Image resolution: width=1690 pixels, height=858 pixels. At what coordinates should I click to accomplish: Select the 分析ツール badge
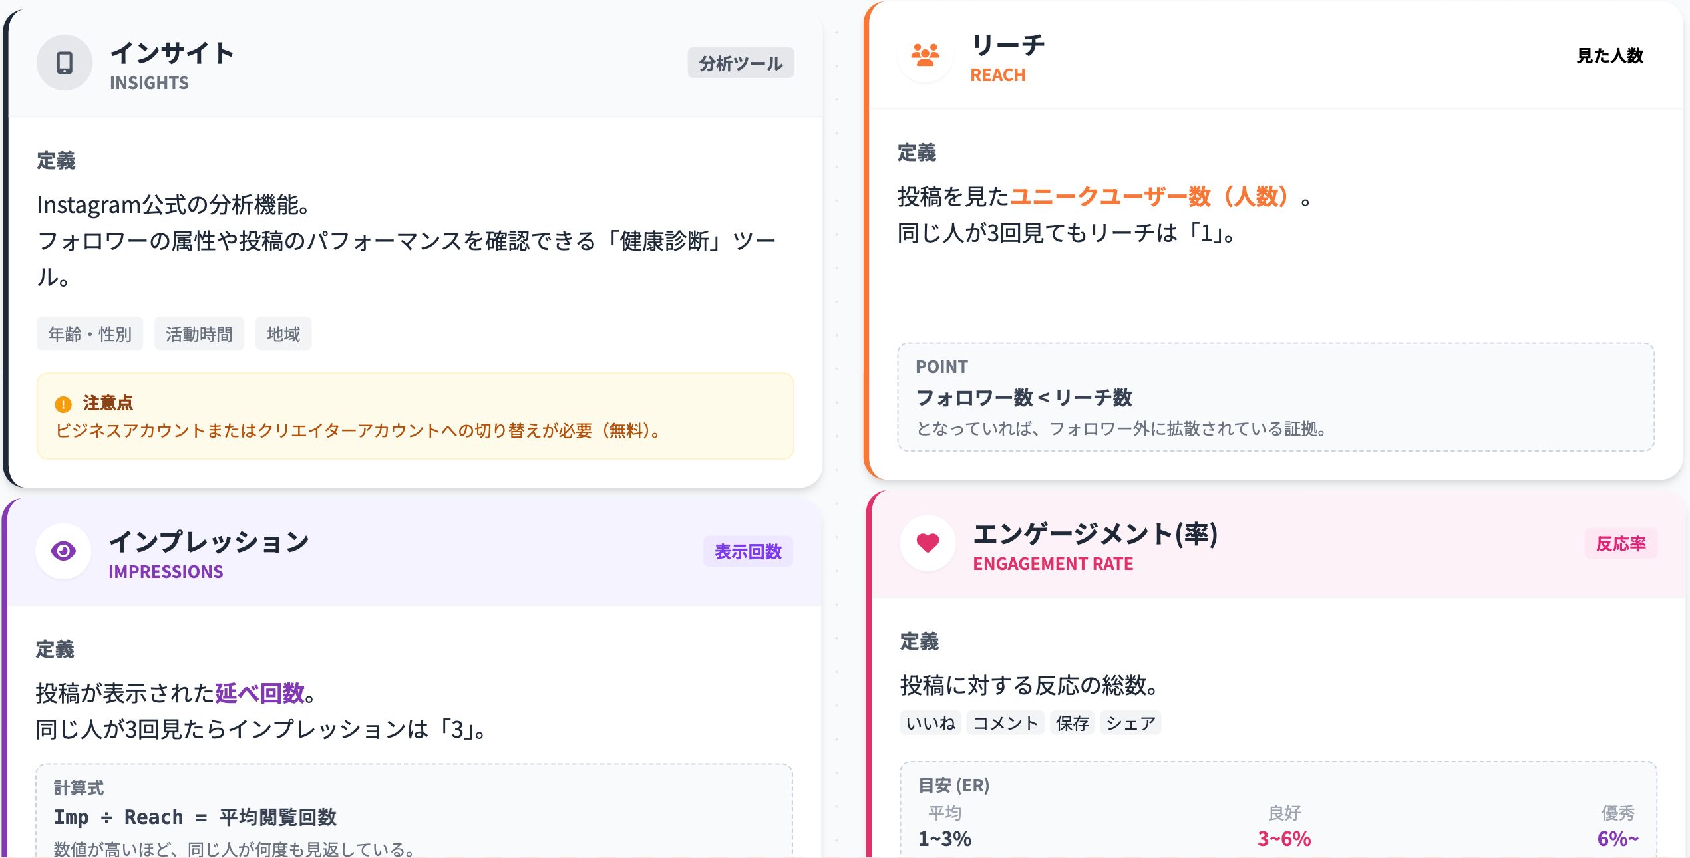(x=740, y=63)
